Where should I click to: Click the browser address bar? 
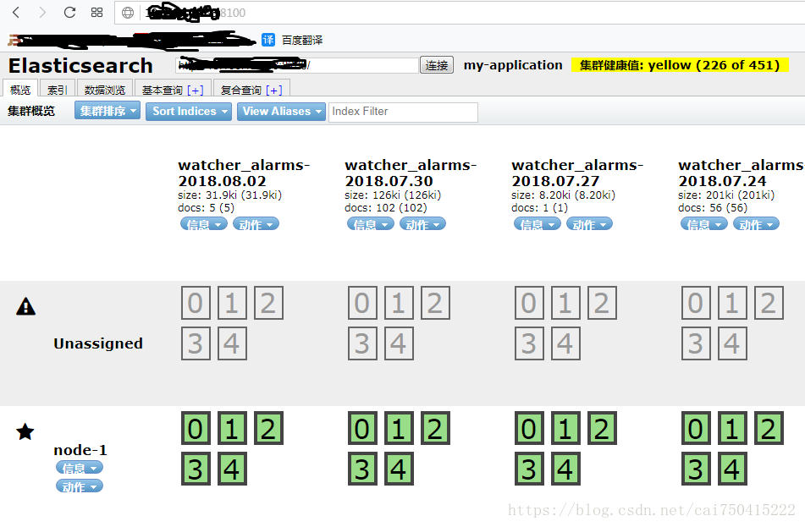pyautogui.click(x=460, y=13)
